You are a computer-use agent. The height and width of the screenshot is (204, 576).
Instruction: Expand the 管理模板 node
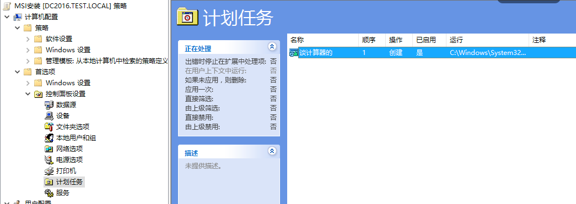(28, 61)
